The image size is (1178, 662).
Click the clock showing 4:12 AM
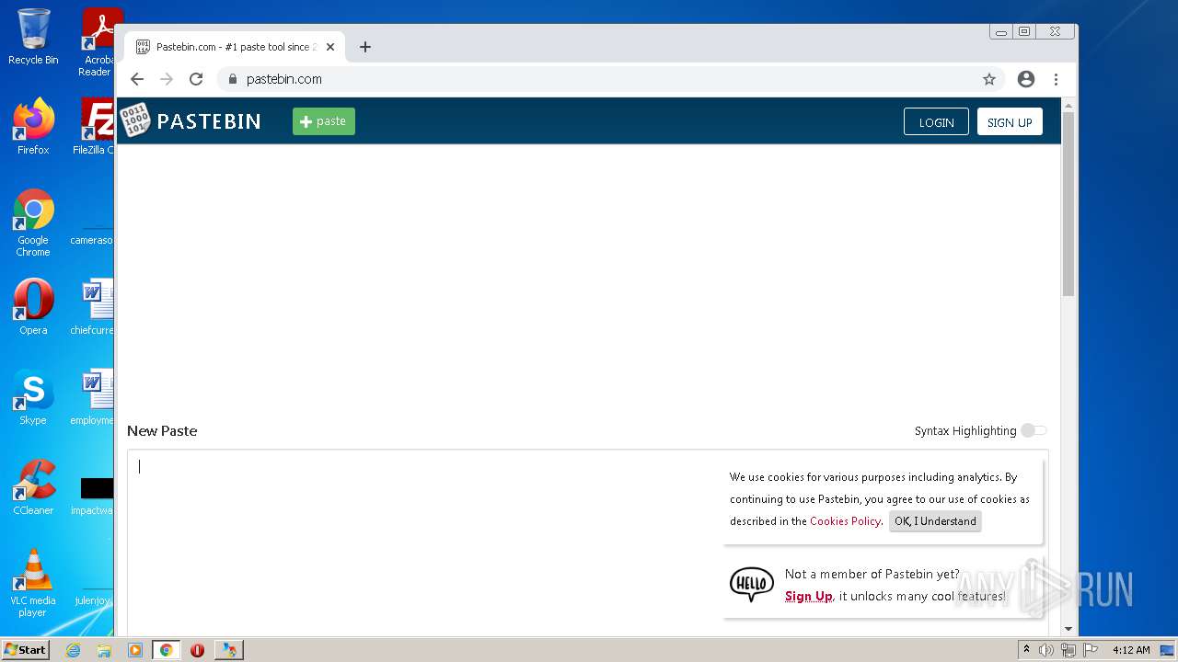[x=1131, y=650]
